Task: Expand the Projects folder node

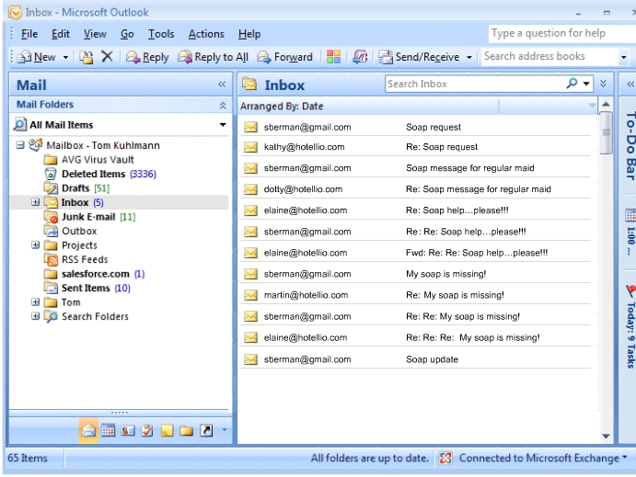Action: tap(36, 245)
